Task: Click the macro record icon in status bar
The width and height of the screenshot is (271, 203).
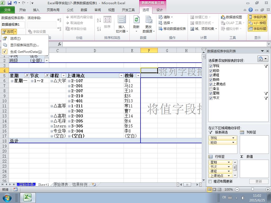Action: click(15, 190)
